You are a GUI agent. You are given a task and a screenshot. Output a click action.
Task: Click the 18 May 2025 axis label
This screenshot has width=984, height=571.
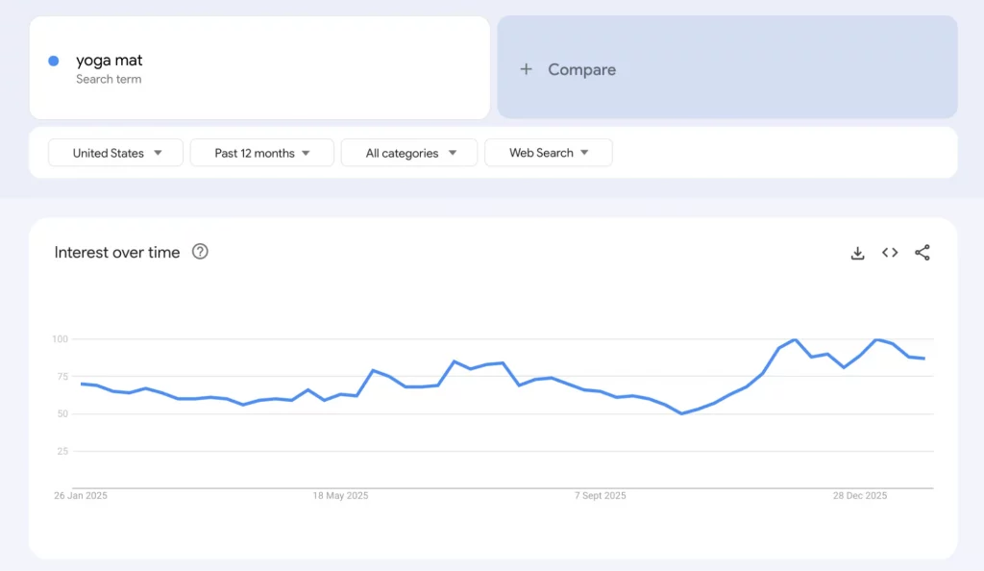[x=341, y=496]
